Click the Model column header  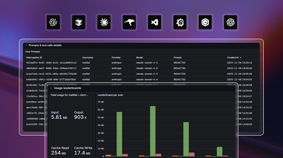coord(140,58)
